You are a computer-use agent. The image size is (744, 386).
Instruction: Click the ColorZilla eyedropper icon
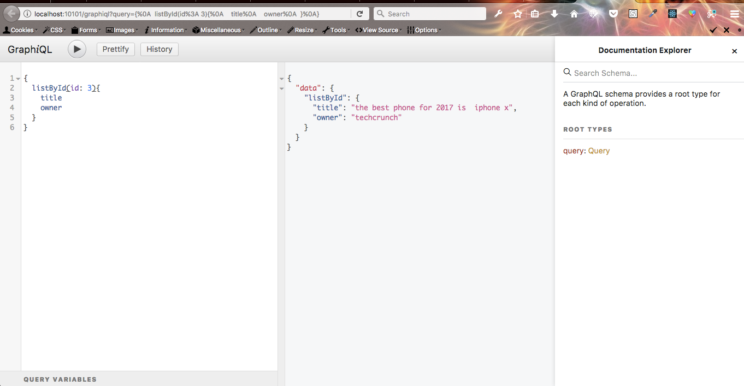(x=653, y=14)
